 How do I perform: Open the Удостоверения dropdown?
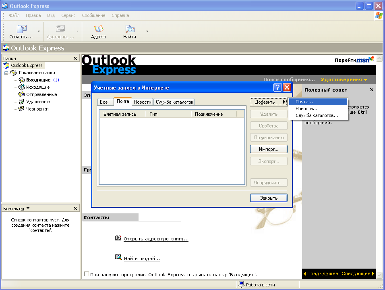[x=344, y=79]
